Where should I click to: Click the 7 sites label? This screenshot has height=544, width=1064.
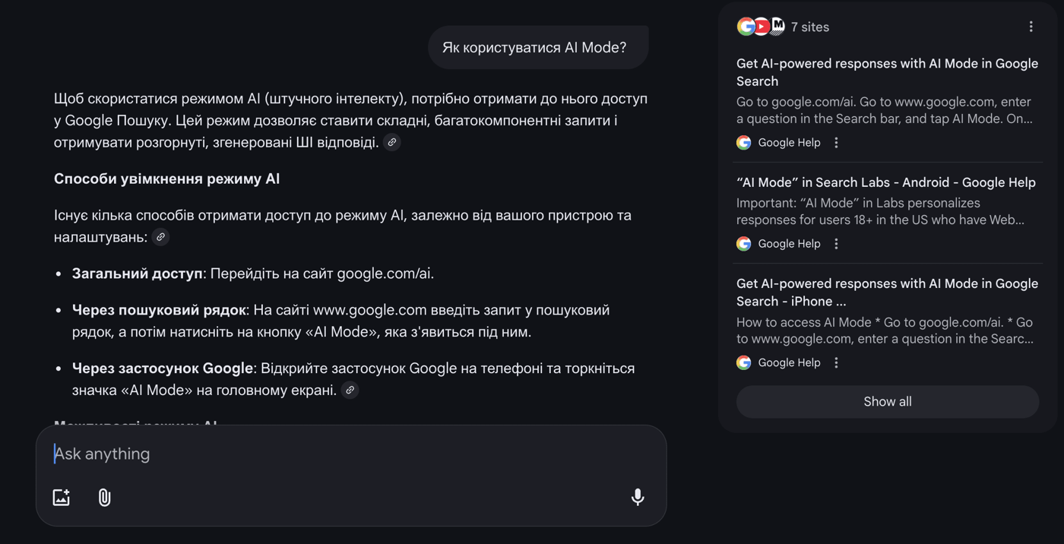(810, 26)
